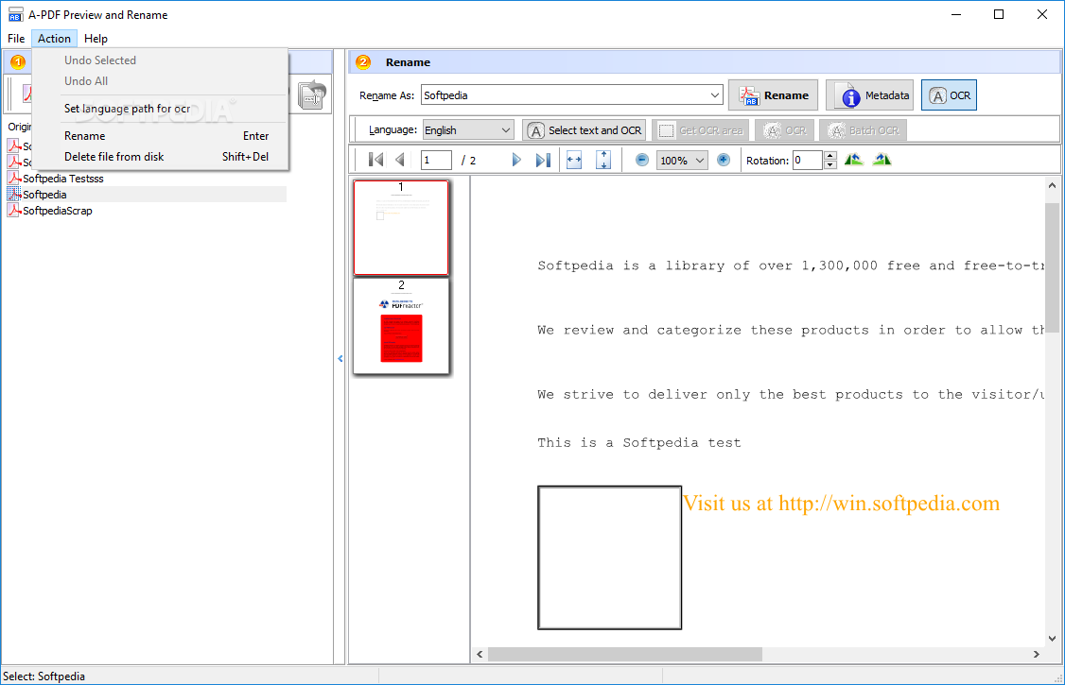The height and width of the screenshot is (685, 1065).
Task: Choose Delete file from disk
Action: pyautogui.click(x=160, y=157)
